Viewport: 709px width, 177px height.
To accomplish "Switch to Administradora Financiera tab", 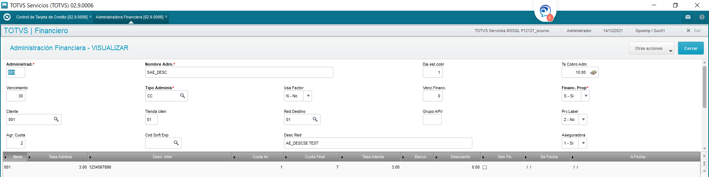I will click(x=129, y=17).
